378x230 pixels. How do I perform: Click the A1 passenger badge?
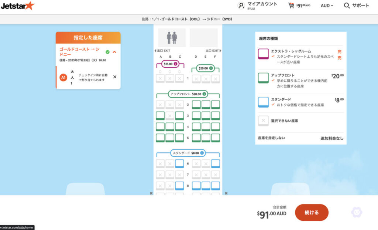(x=63, y=78)
